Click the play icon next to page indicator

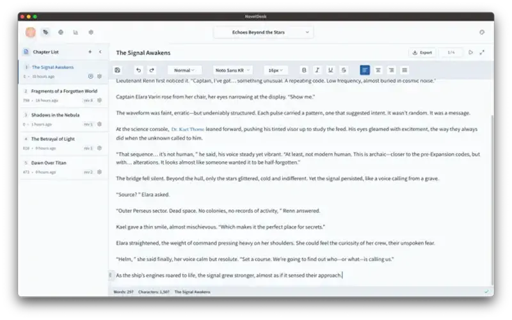470,52
